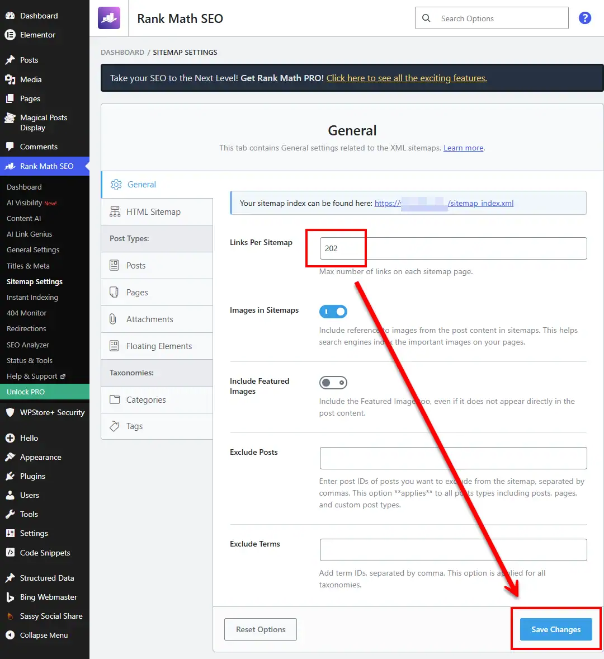
Task: Open Rank Math Dashboard submenu item
Action: [24, 187]
